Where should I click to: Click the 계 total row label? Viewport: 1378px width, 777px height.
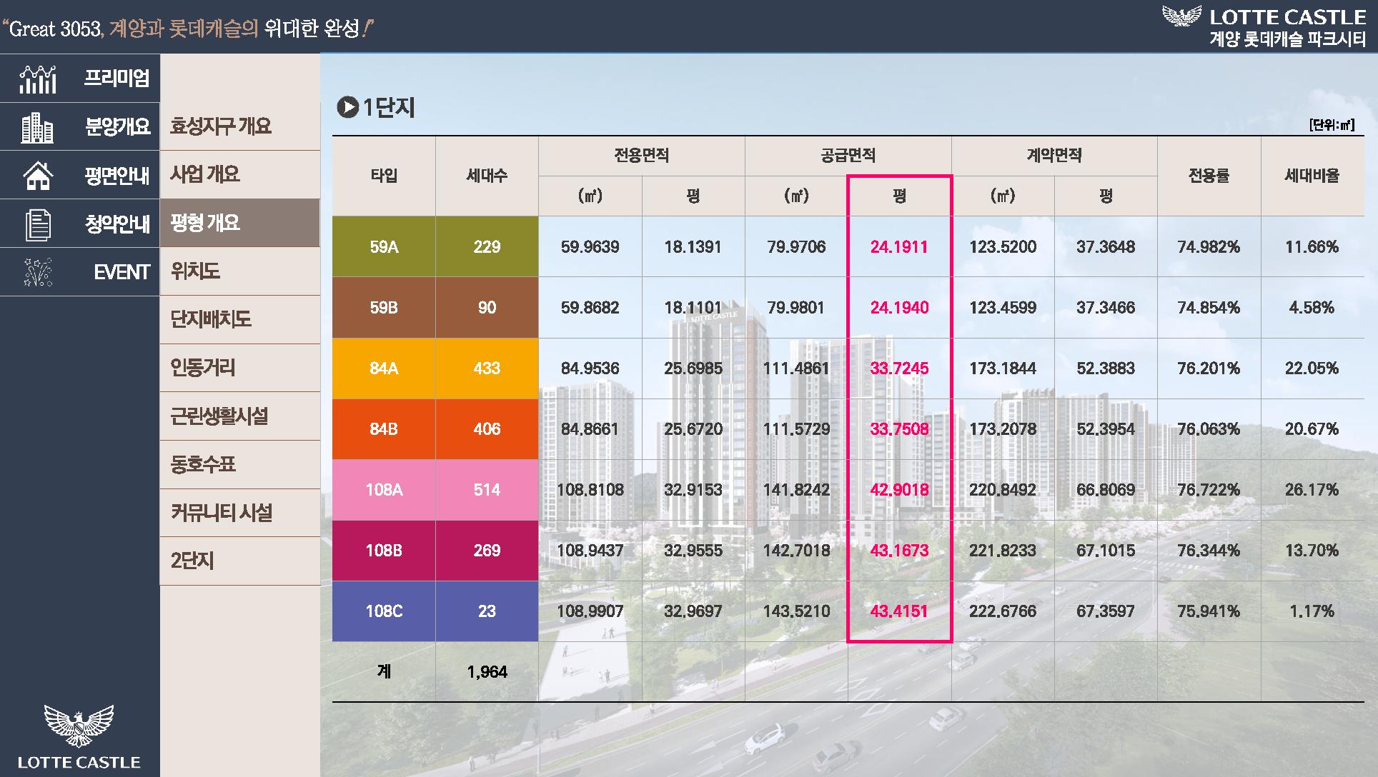384,672
